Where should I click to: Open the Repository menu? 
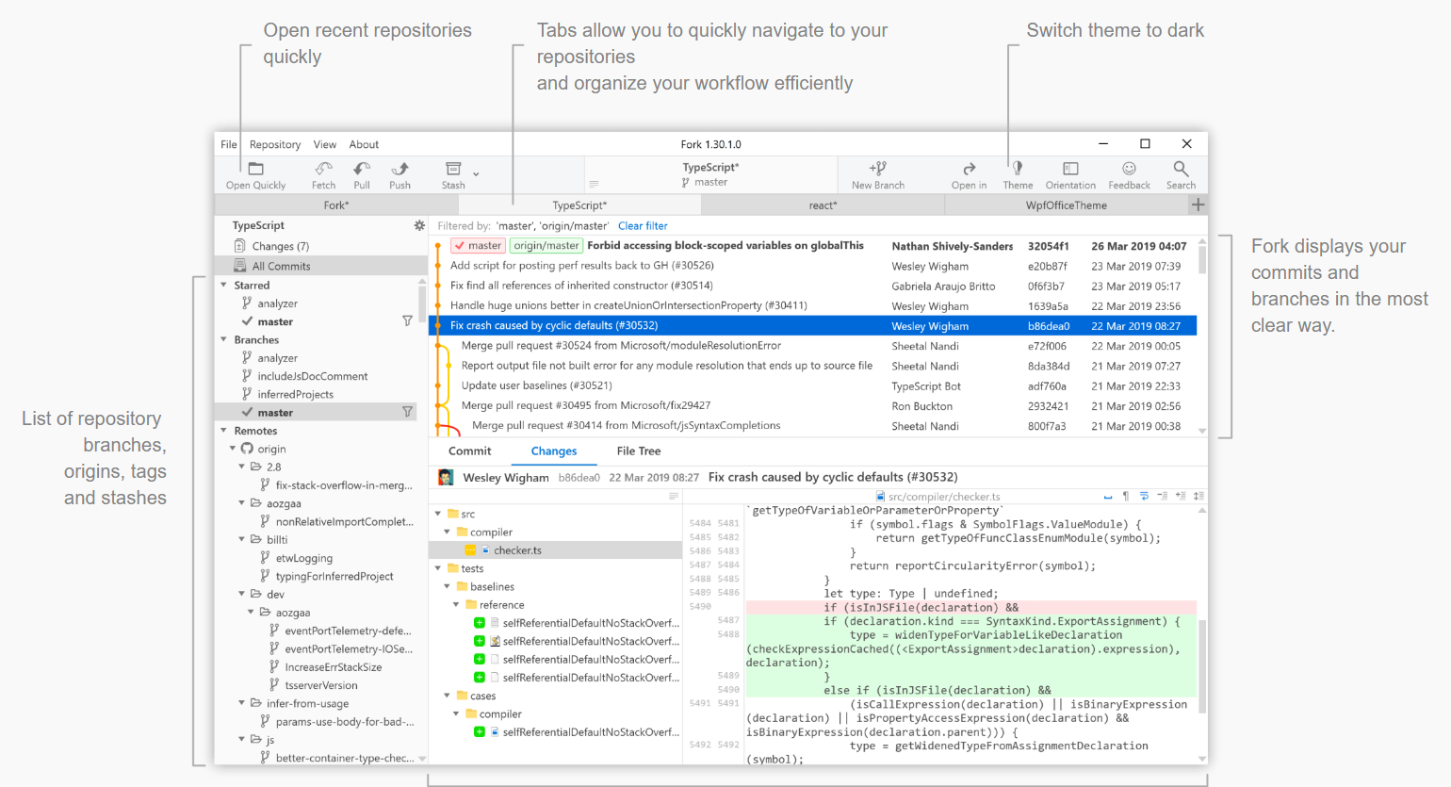click(x=274, y=144)
